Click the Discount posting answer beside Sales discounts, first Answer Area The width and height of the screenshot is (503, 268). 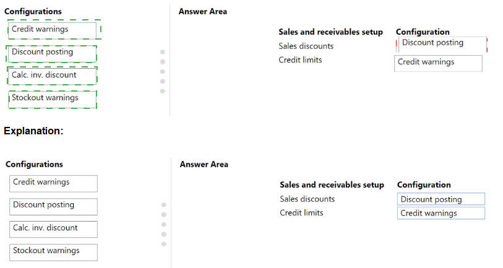pyautogui.click(x=442, y=43)
